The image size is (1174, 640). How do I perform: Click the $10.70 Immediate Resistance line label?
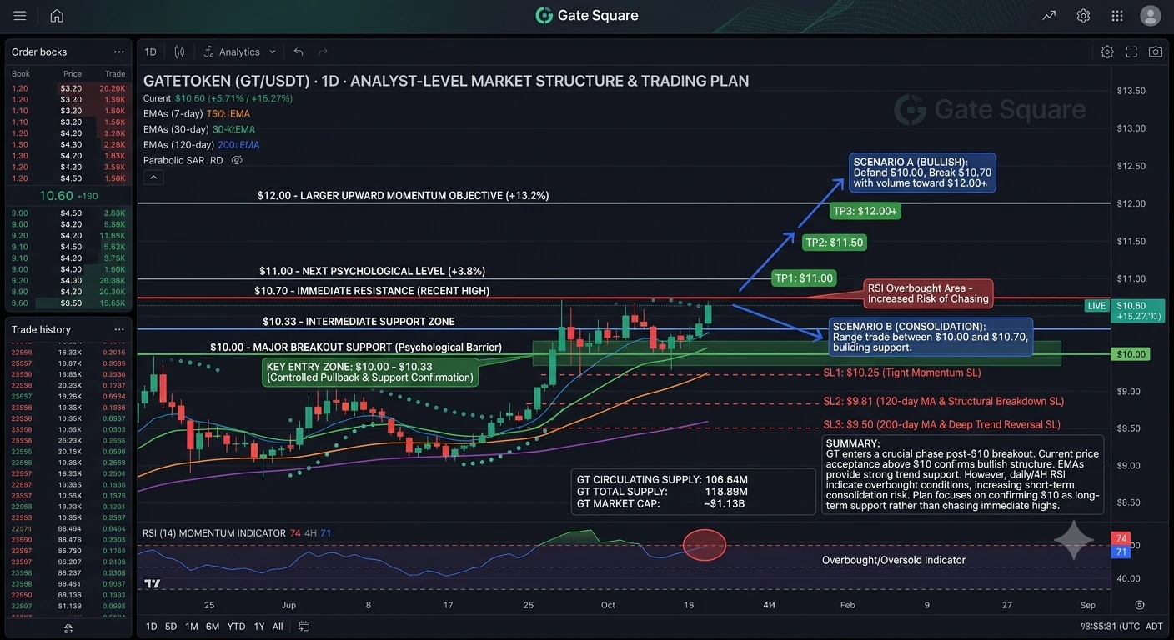(x=372, y=291)
